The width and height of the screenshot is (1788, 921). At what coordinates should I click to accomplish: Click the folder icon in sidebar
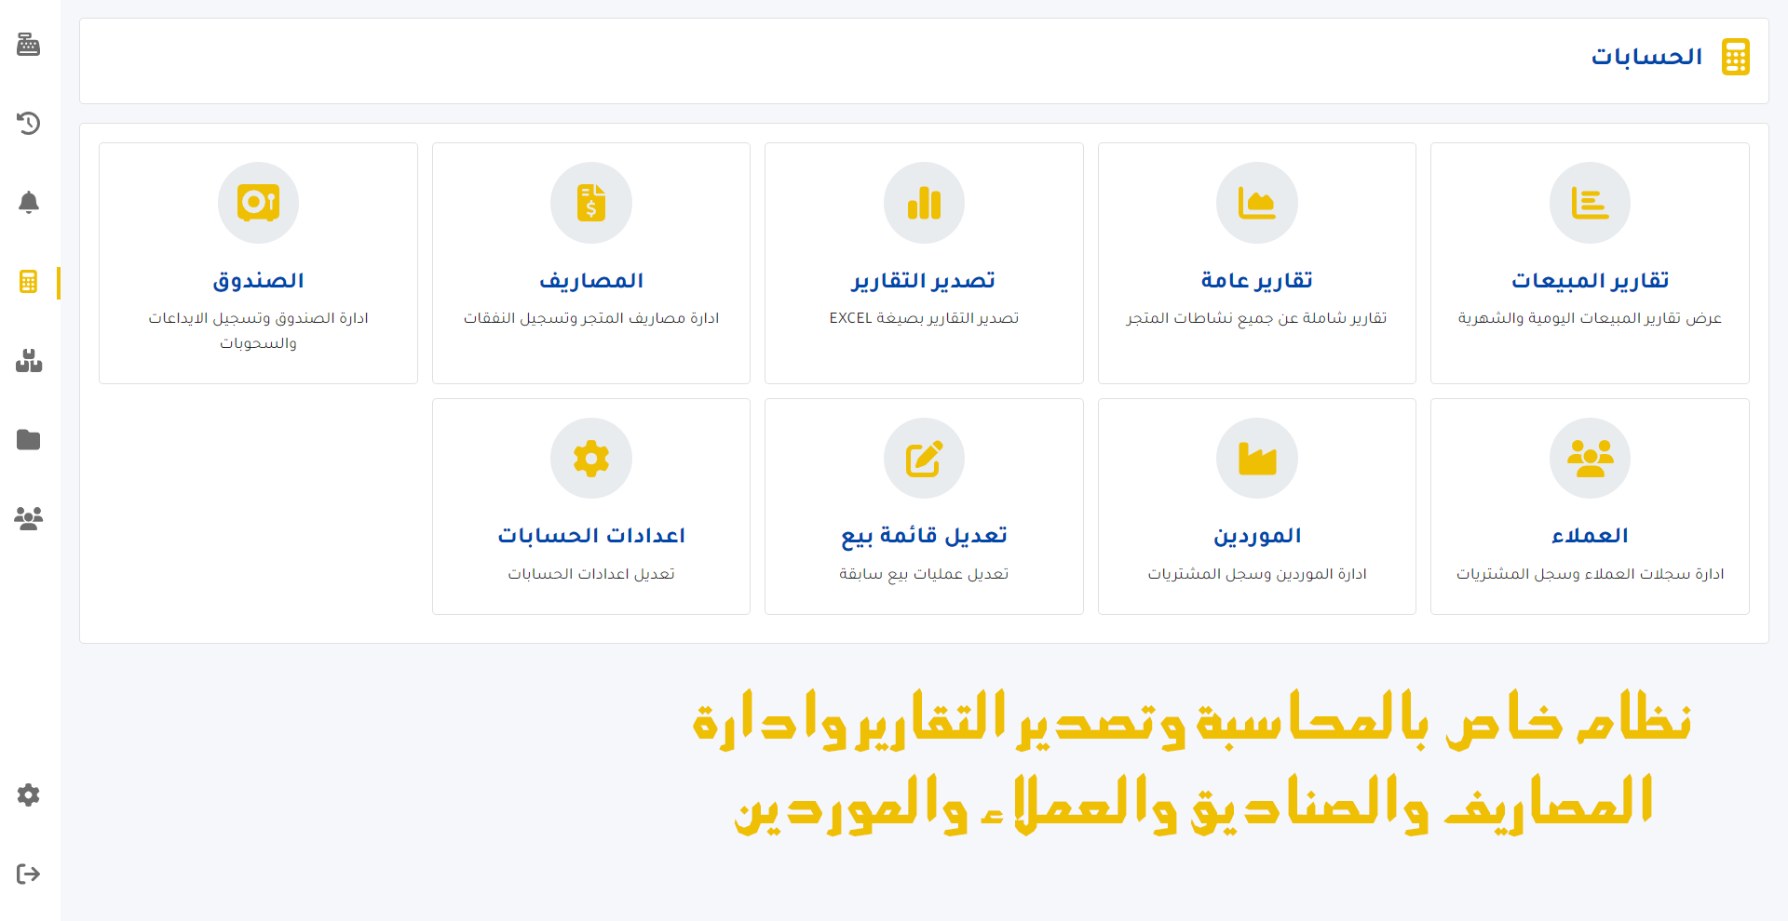(x=29, y=439)
